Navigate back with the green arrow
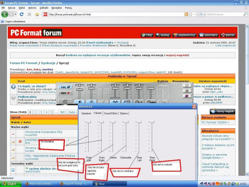This screenshot has height=187, width=249. point(4,14)
